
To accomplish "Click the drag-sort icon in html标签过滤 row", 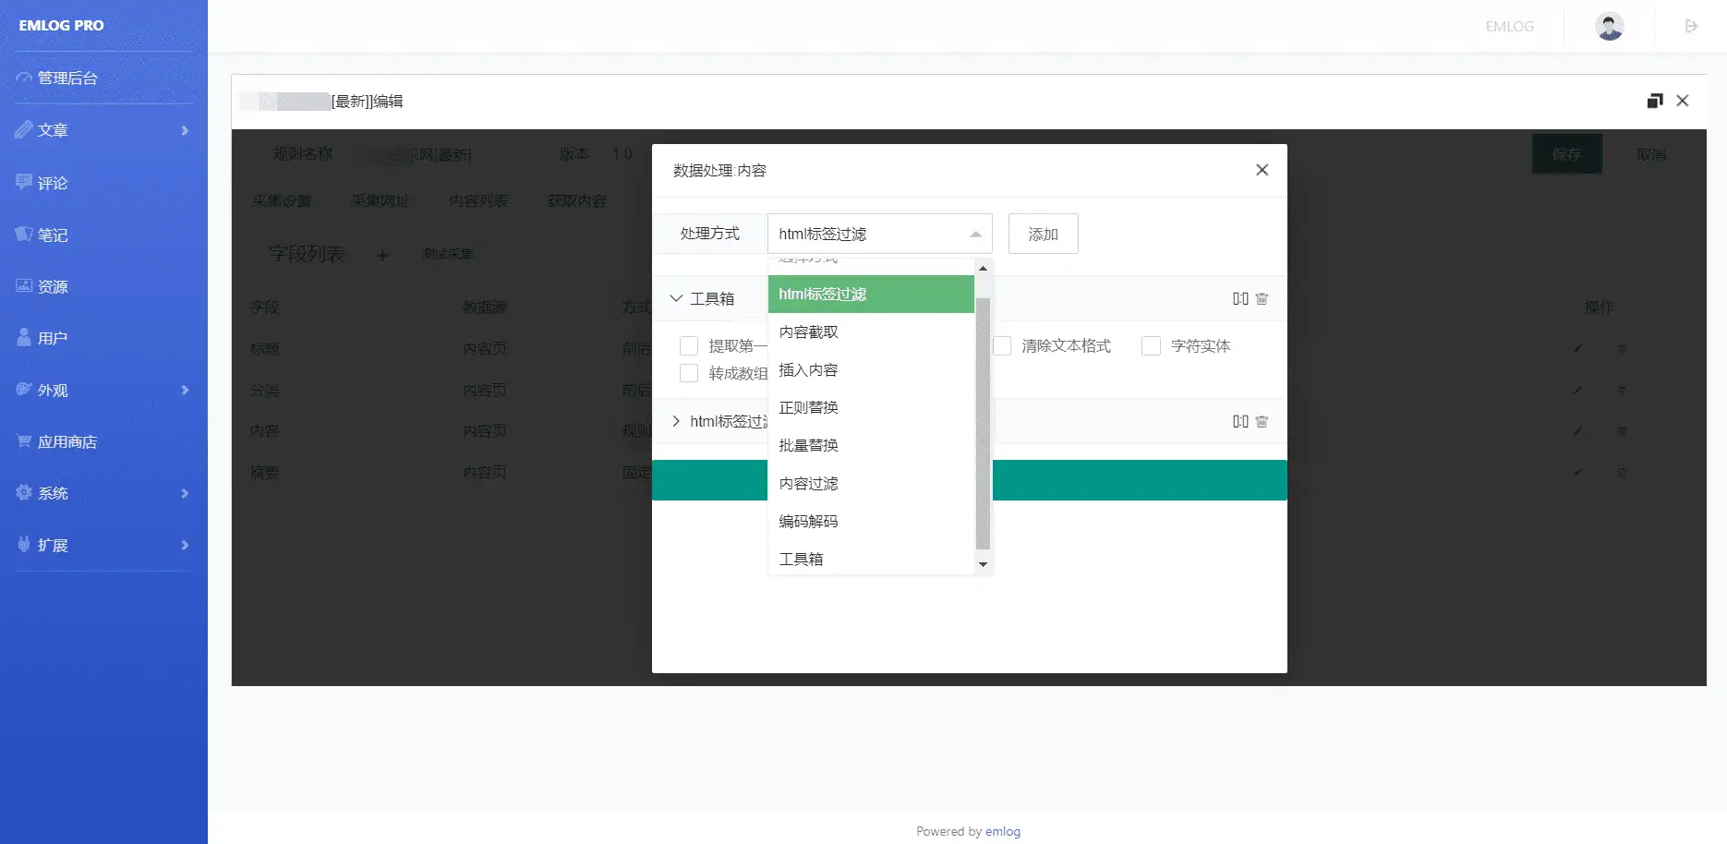I will click(1240, 421).
